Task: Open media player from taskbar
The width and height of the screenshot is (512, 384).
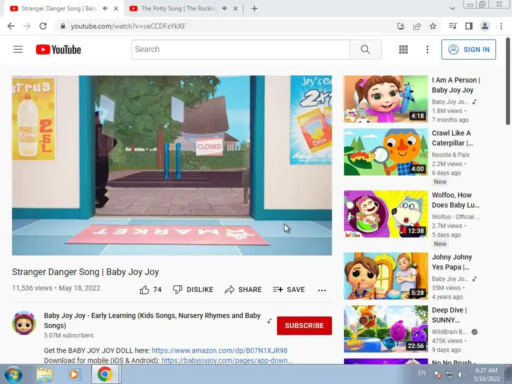Action: (x=74, y=374)
